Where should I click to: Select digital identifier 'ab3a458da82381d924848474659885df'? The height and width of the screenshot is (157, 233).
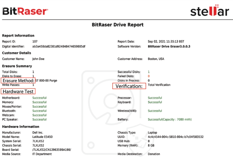(59, 46)
